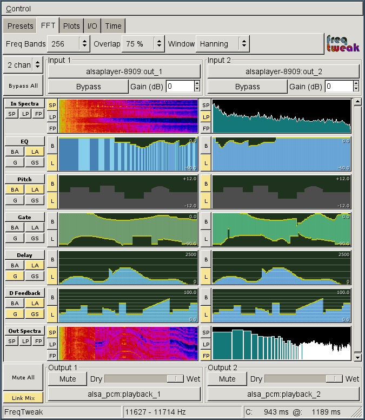Click the Bypass All button
The width and height of the screenshot is (365, 420).
point(22,86)
